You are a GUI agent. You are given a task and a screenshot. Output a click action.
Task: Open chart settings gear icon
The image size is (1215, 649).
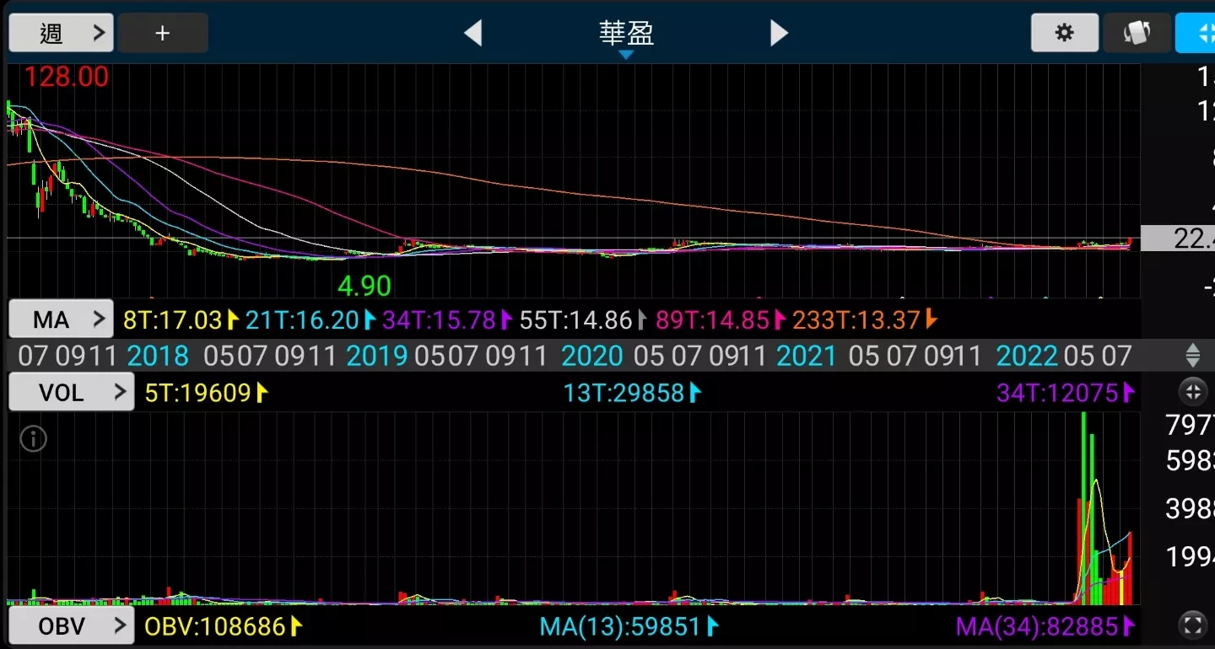click(1064, 33)
